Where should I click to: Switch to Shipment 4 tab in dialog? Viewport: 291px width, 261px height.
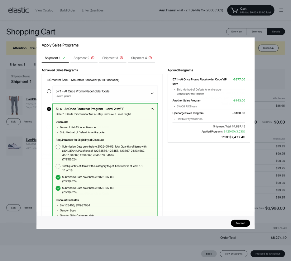pyautogui.click(x=141, y=58)
